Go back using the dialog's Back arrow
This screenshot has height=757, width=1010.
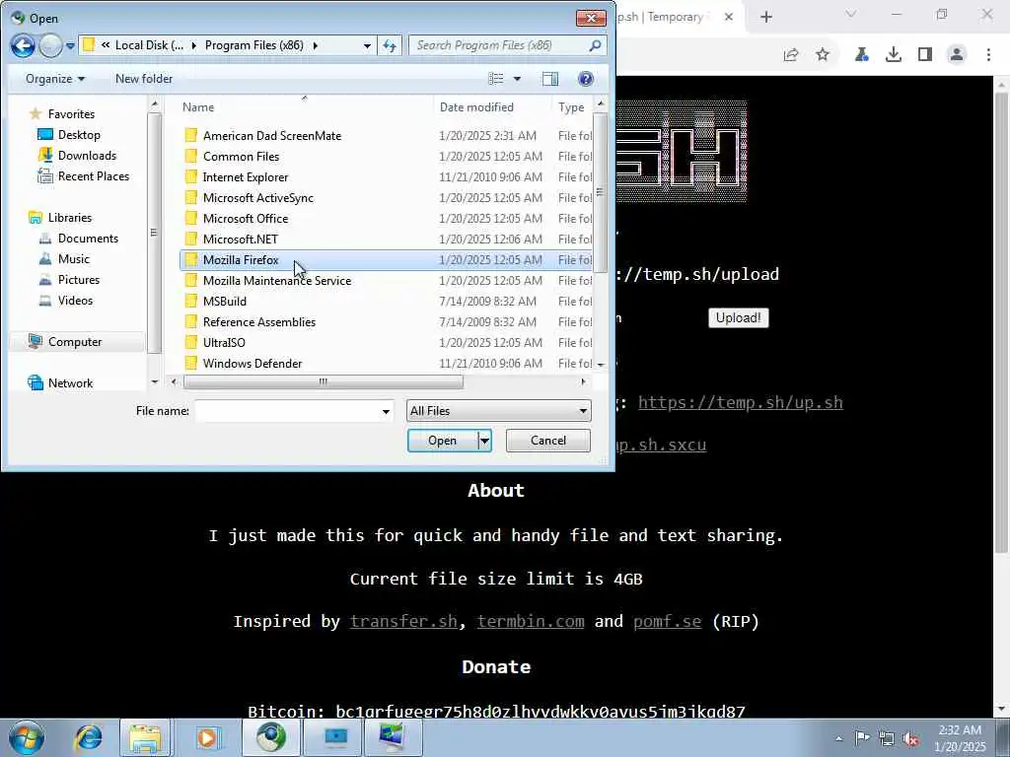(23, 45)
